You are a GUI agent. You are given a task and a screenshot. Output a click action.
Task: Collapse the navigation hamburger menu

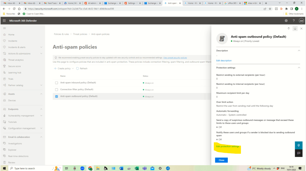click(4, 28)
